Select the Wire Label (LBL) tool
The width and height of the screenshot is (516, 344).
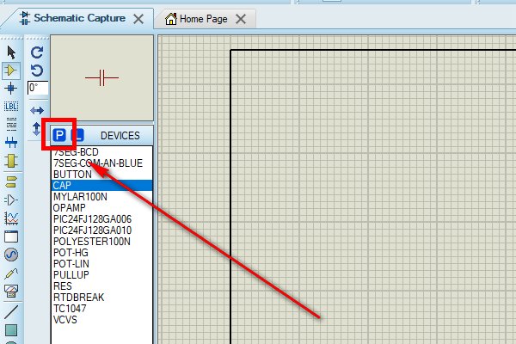tap(11, 107)
